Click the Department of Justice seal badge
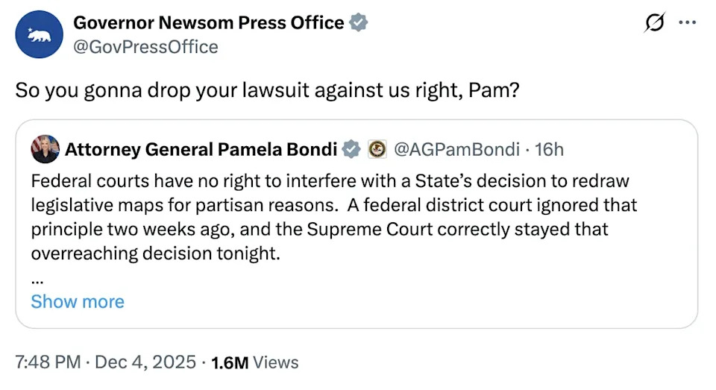716x390 pixels. pyautogui.click(x=377, y=150)
